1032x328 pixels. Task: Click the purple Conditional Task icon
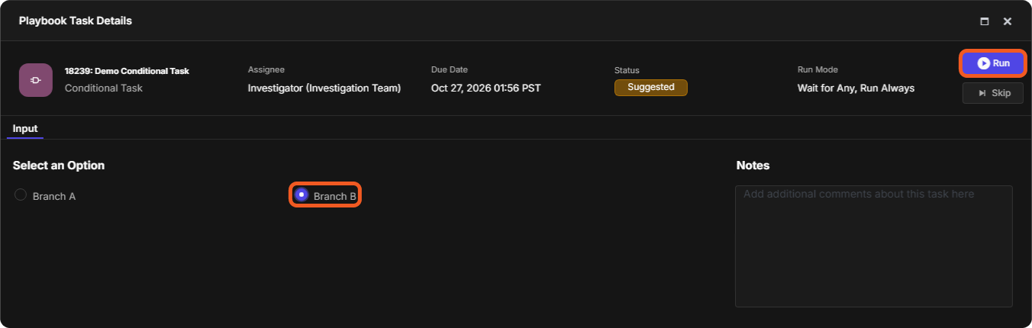36,80
